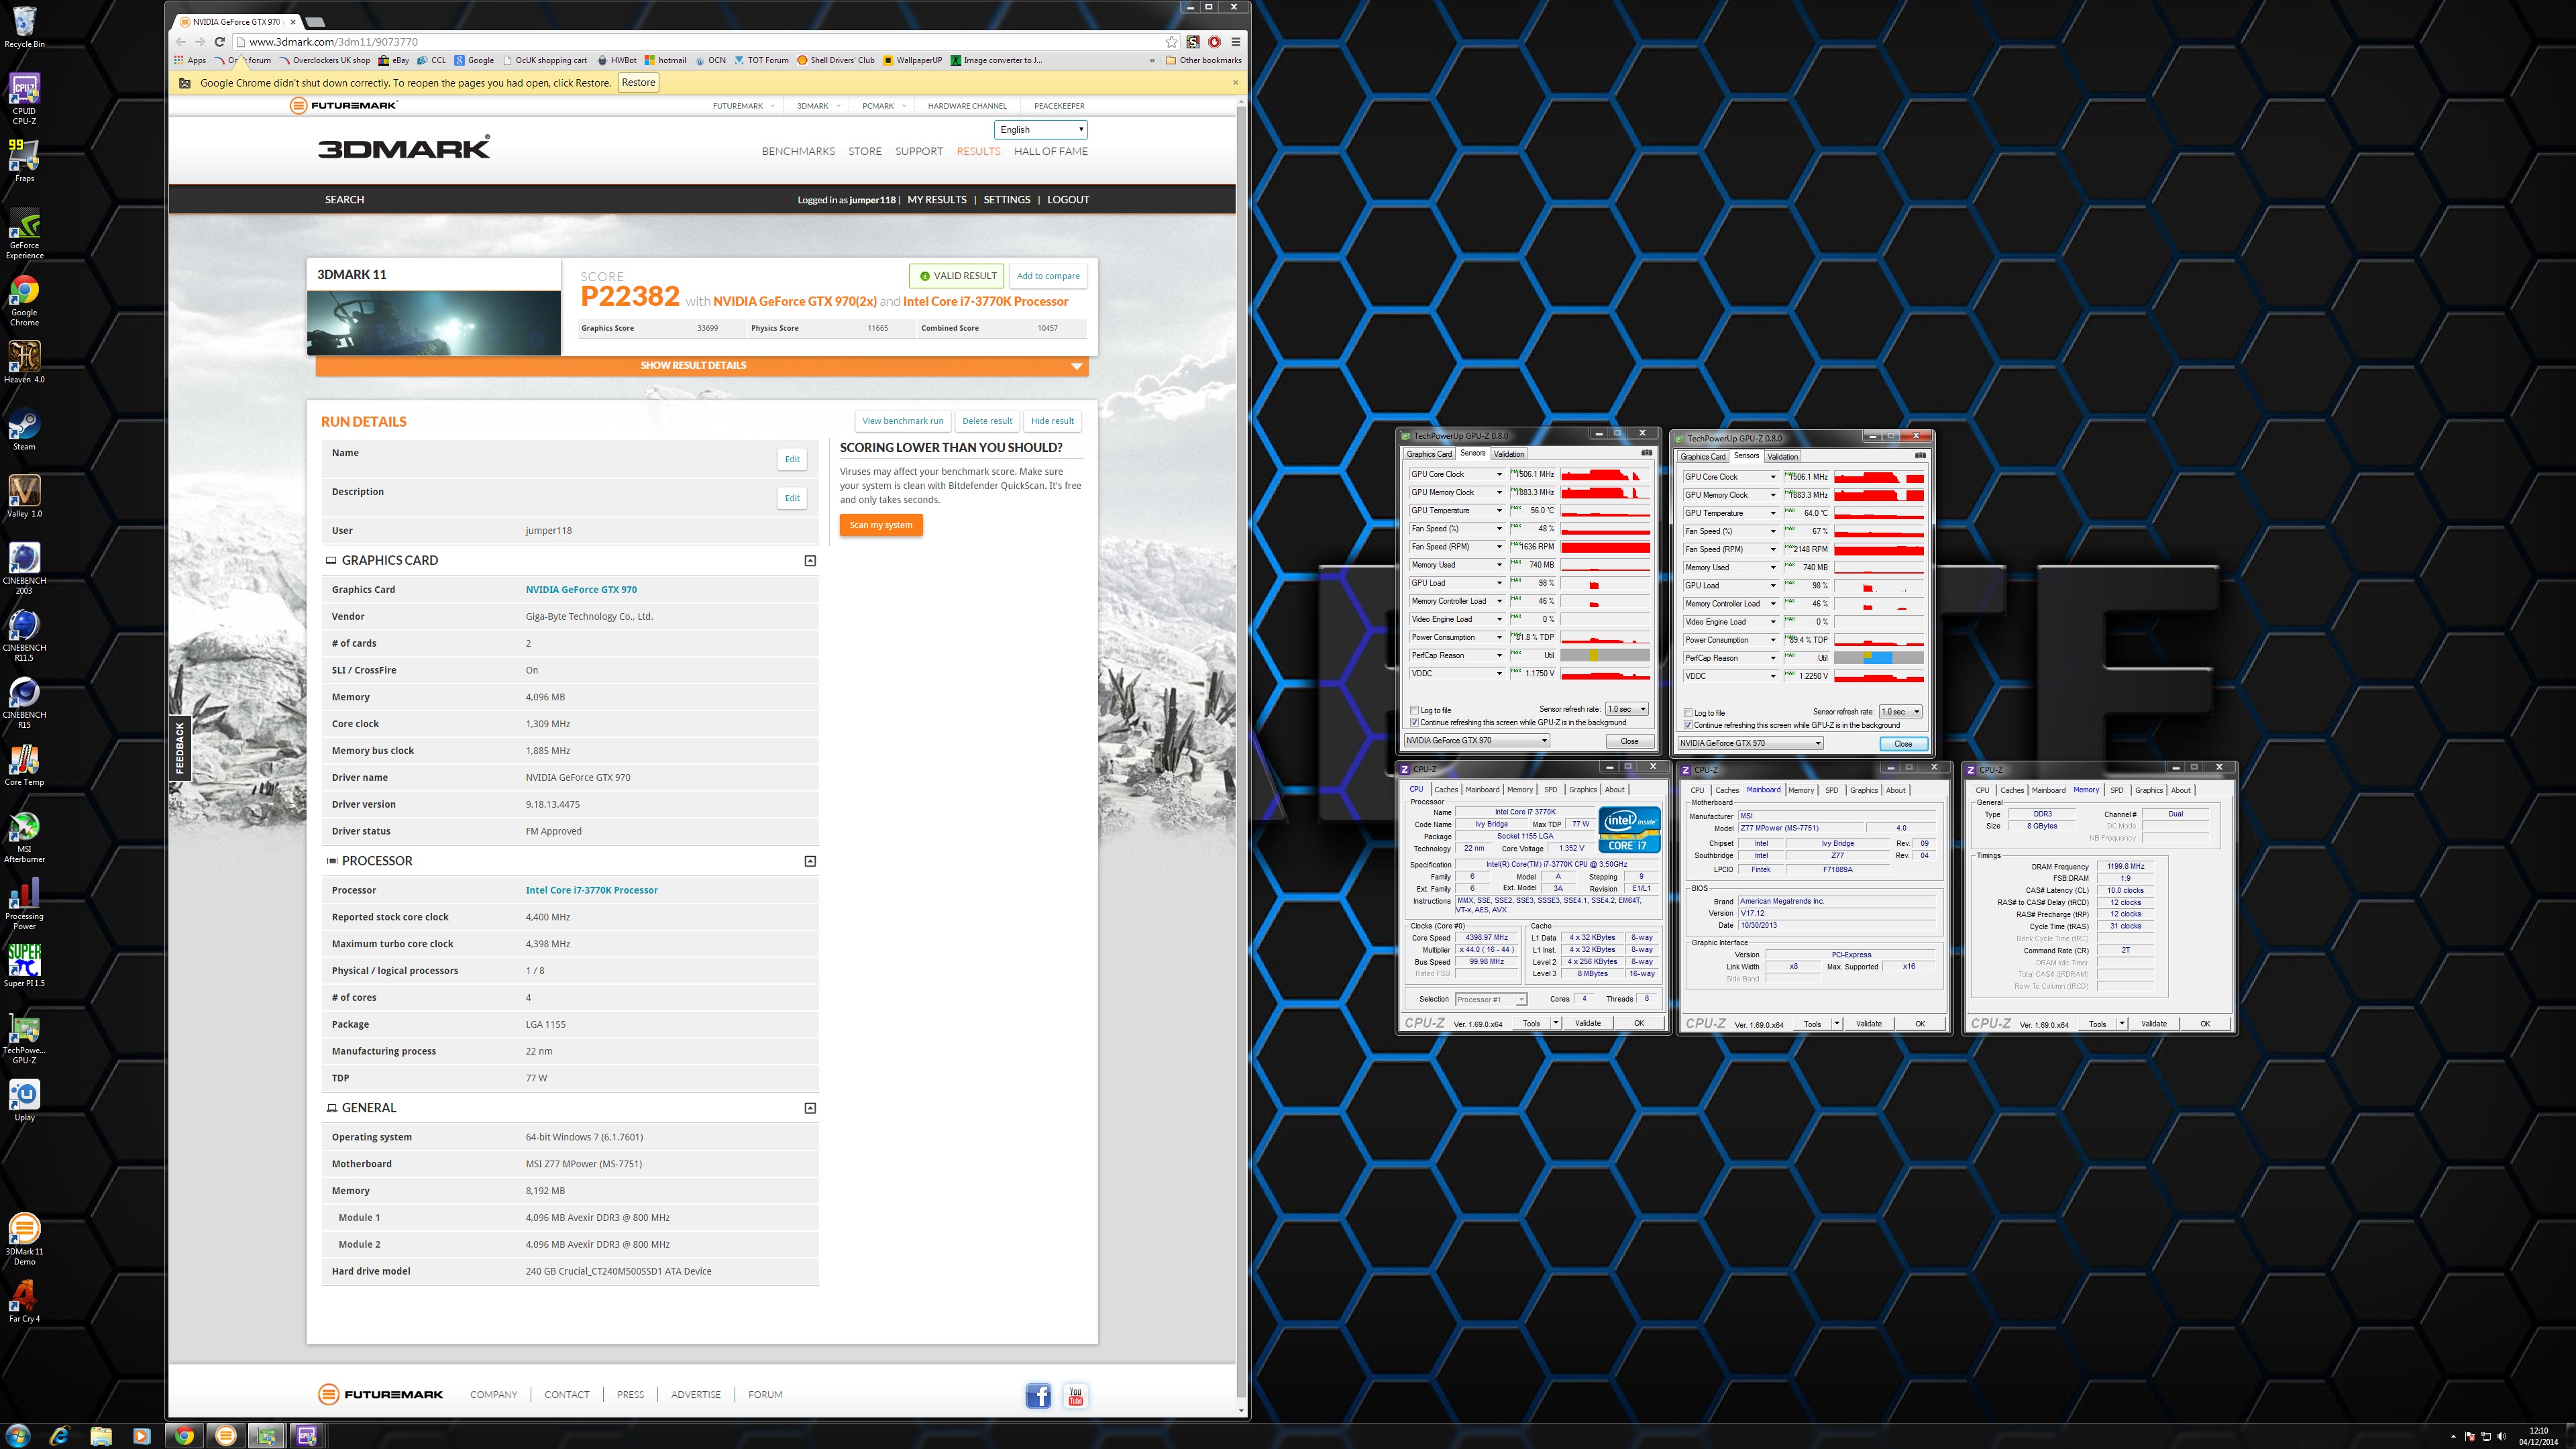Collapse the General section

[x=810, y=1108]
